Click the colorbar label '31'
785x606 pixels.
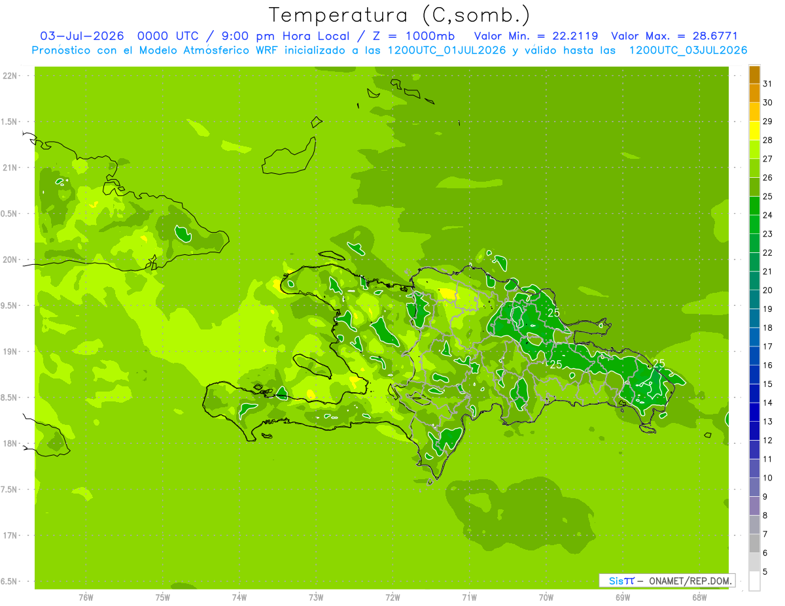click(768, 84)
